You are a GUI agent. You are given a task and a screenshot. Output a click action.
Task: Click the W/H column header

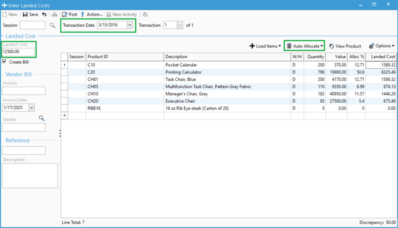(x=297, y=57)
